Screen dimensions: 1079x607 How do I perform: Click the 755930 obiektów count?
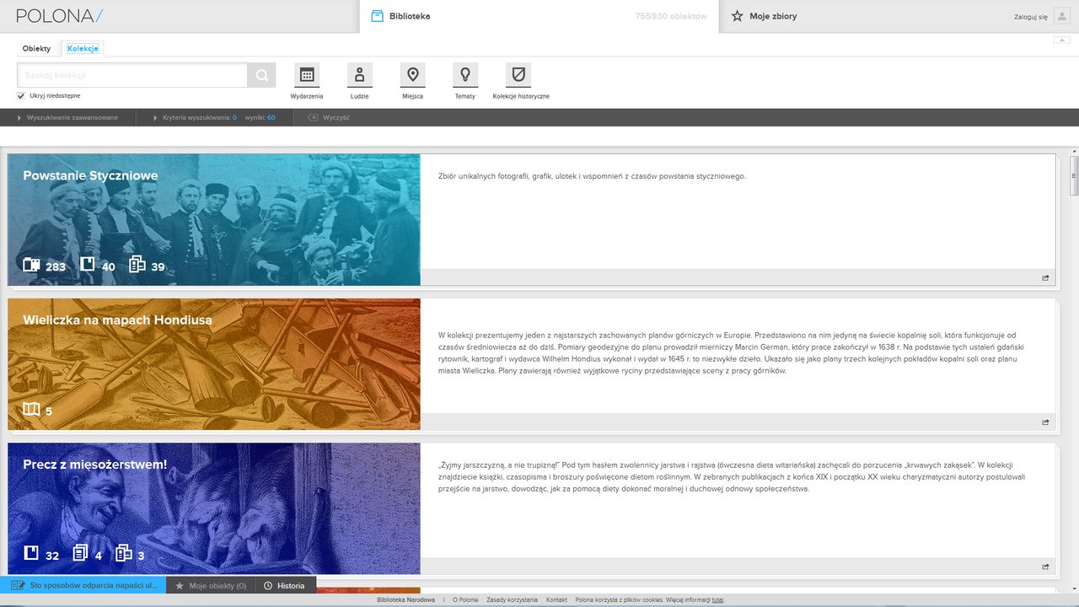coord(671,16)
